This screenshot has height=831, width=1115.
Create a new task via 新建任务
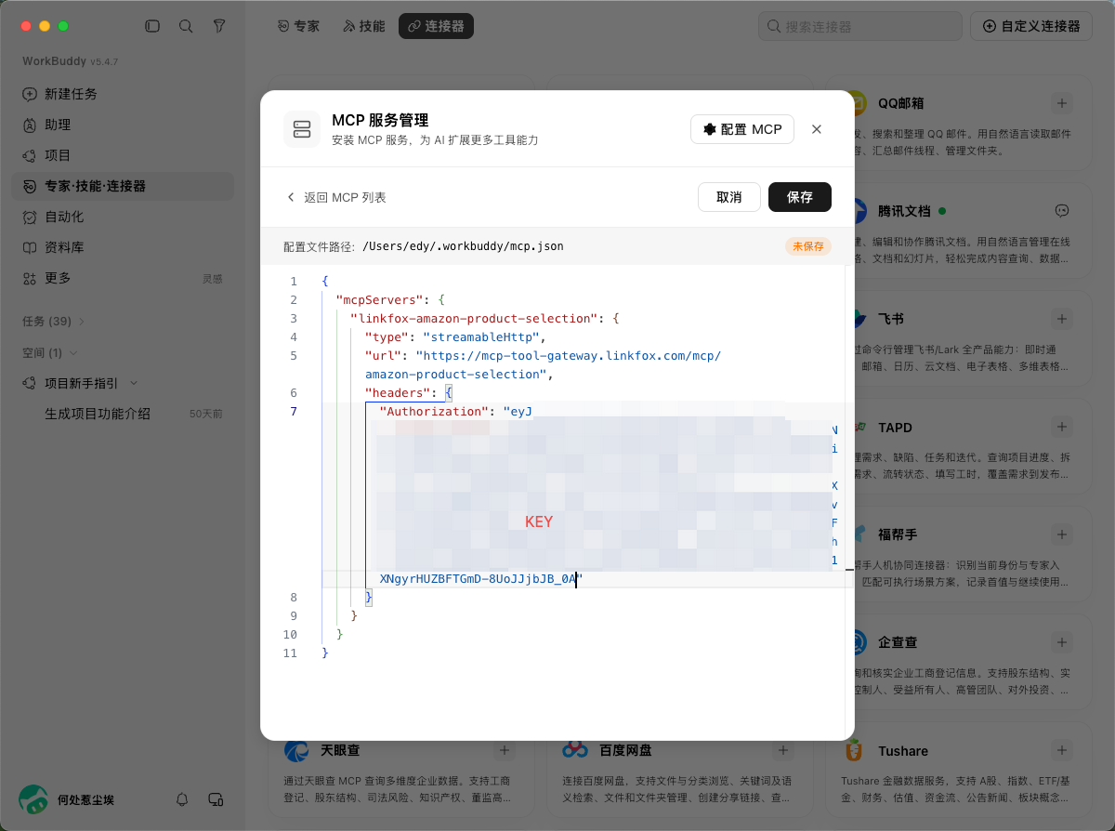coord(123,94)
